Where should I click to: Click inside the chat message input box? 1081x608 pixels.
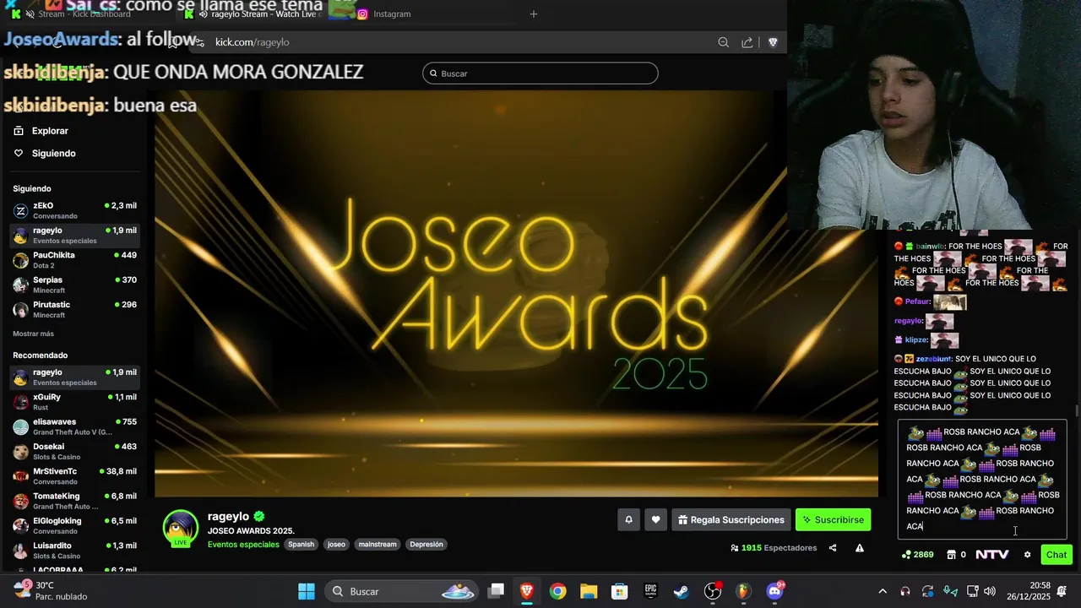pyautogui.click(x=982, y=479)
